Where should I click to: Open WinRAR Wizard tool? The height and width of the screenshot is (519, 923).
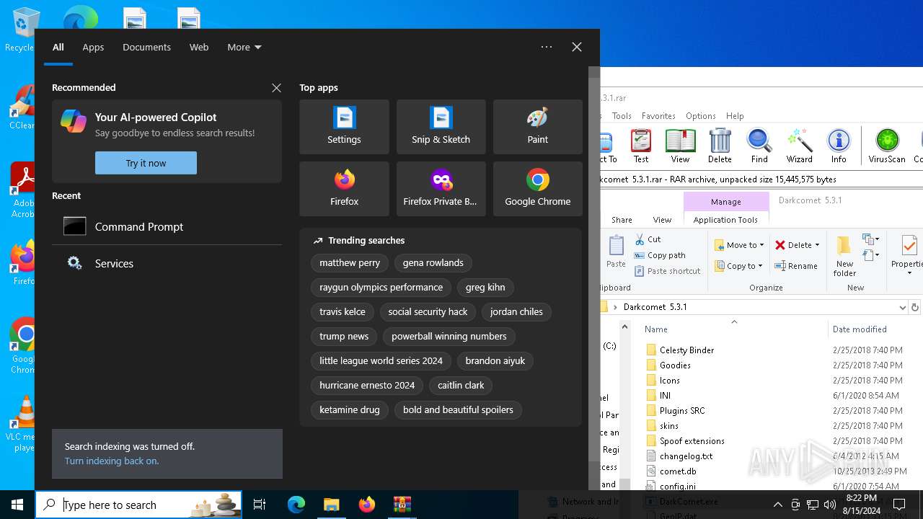(799, 146)
